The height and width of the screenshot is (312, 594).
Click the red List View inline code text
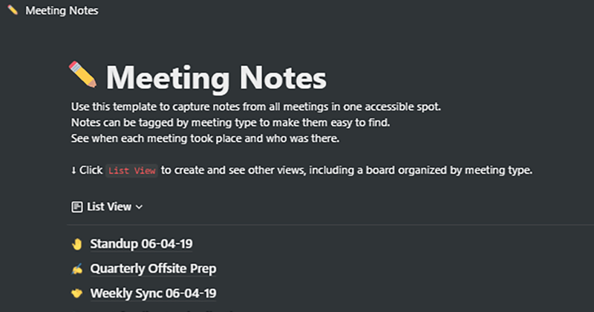[x=131, y=171]
